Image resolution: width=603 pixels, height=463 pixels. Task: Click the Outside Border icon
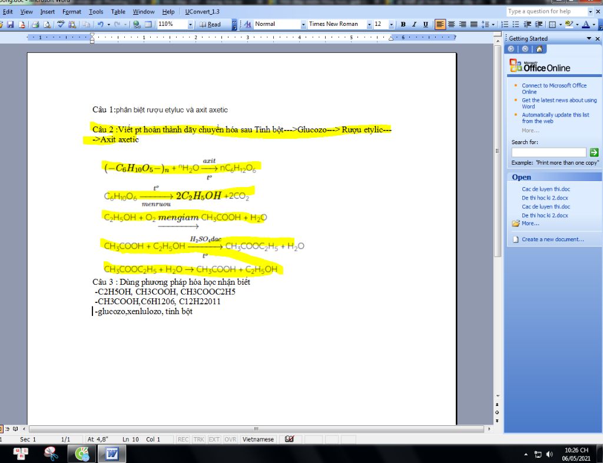click(552, 24)
